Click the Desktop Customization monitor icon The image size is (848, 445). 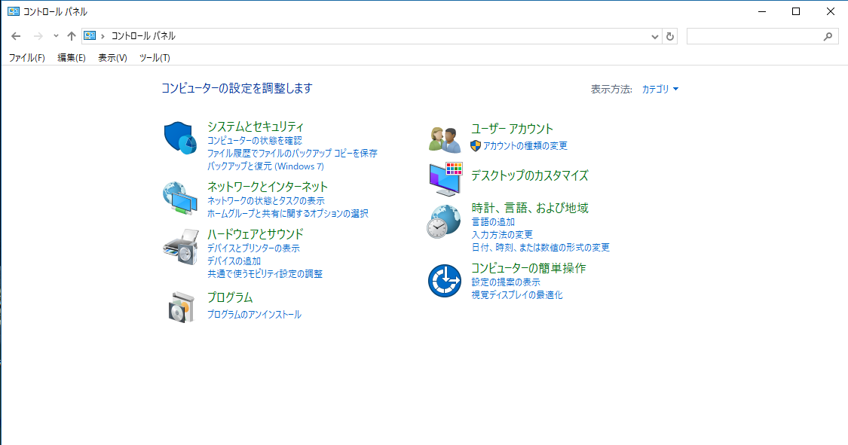pos(444,178)
